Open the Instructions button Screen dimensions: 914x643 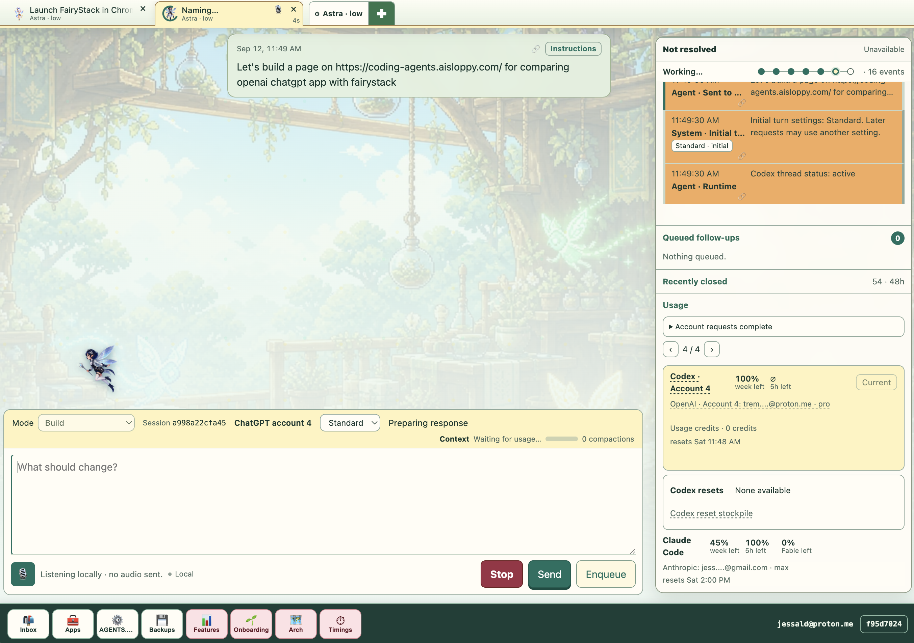573,49
